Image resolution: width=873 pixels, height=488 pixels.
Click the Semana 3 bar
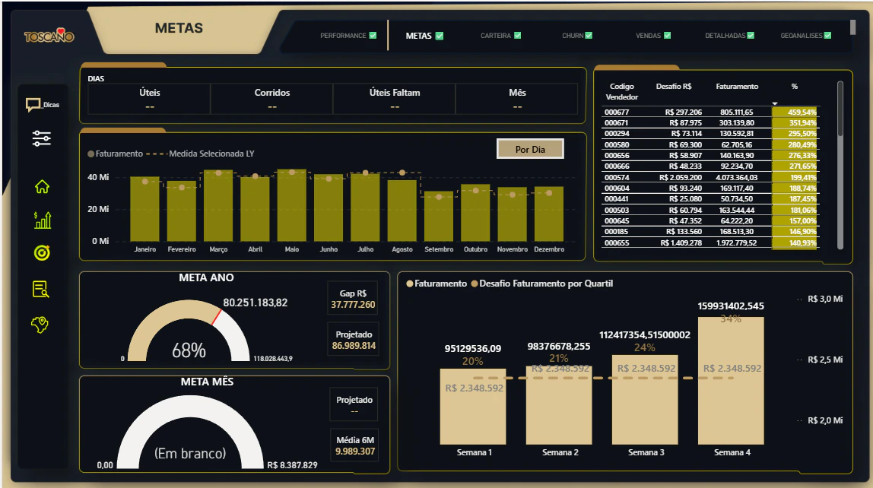pos(645,400)
